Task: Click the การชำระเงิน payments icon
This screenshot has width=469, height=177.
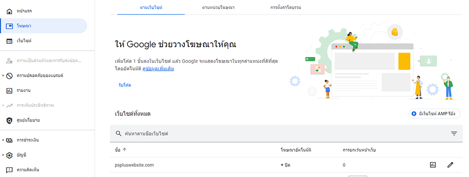Action: click(9, 140)
